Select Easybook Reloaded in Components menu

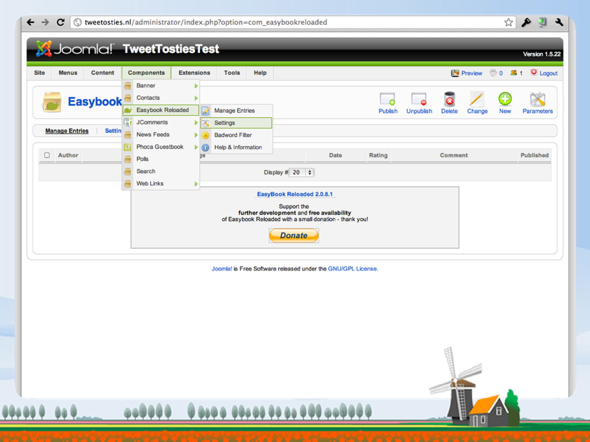[x=161, y=110]
